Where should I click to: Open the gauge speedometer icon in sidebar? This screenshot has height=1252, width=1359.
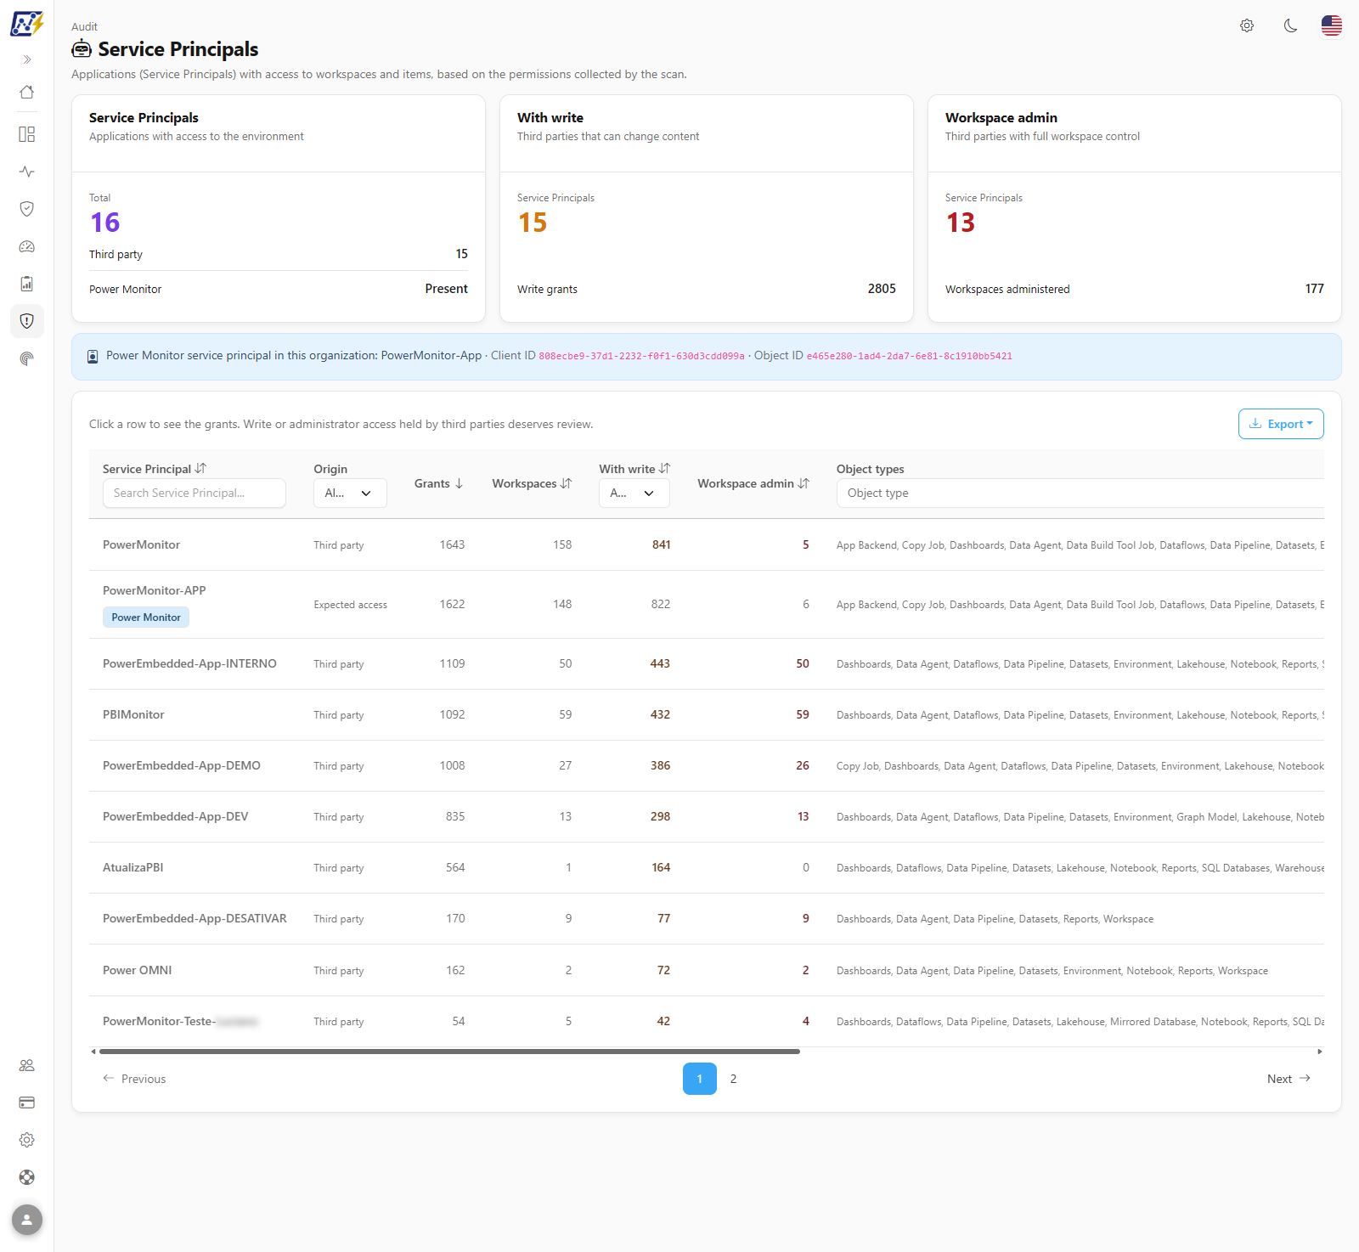pyautogui.click(x=27, y=246)
